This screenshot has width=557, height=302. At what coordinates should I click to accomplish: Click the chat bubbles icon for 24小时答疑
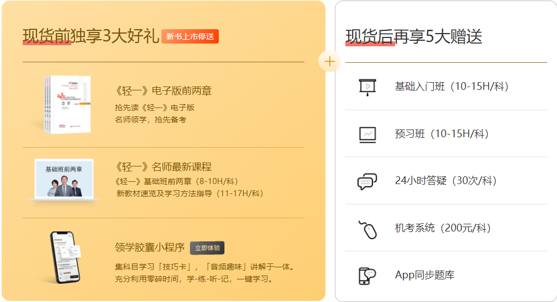coord(367,181)
